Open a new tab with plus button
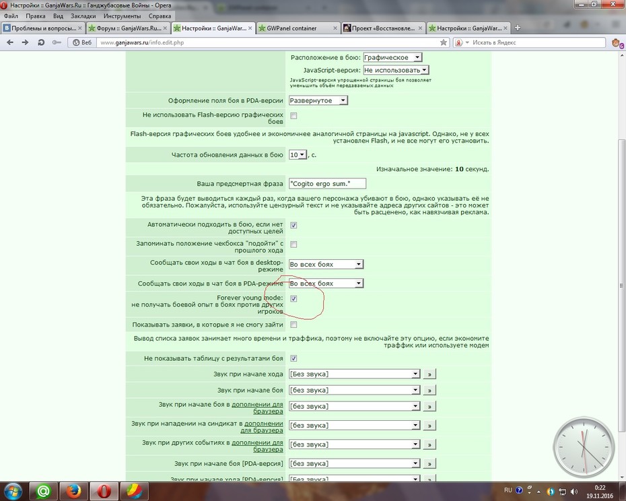The width and height of the screenshot is (626, 501). click(x=518, y=28)
